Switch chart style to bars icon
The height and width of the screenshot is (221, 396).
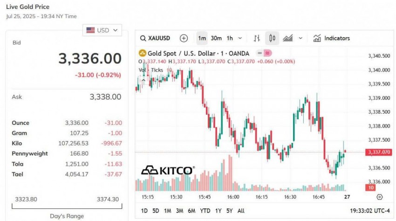(257, 38)
